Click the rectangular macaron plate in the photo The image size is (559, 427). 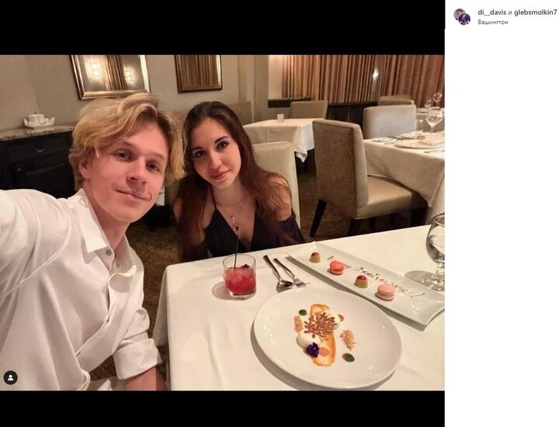click(x=366, y=283)
